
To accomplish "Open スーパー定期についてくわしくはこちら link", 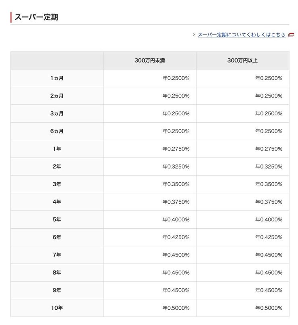I will 242,35.
